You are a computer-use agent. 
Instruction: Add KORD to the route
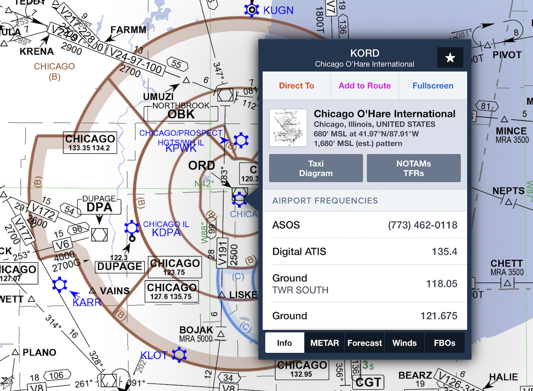coord(365,86)
